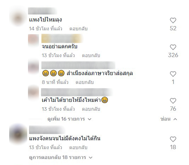The height and width of the screenshot is (165, 189).
Task: Reply to the comment posted 8 minutes ago
Action: tap(85, 82)
